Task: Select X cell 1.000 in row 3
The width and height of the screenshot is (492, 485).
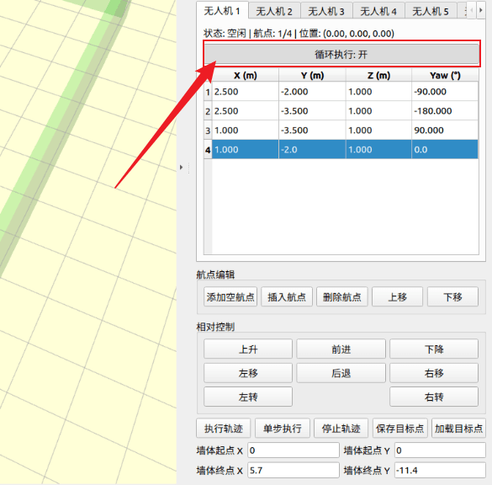Action: pyautogui.click(x=246, y=131)
